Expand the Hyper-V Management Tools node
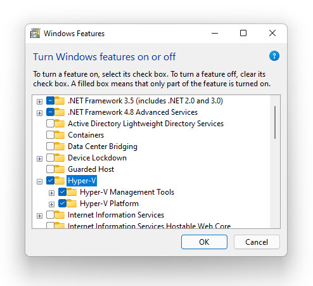Viewport: 313px width, 286px height. pos(51,193)
